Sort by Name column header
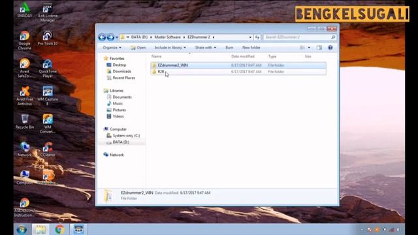Viewport: 418px width, 235px height. (157, 57)
